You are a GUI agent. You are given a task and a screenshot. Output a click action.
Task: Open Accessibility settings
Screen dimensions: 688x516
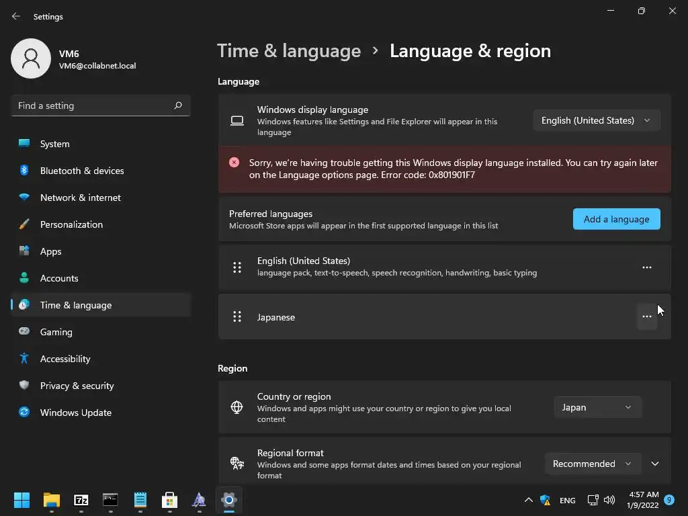pyautogui.click(x=101, y=359)
